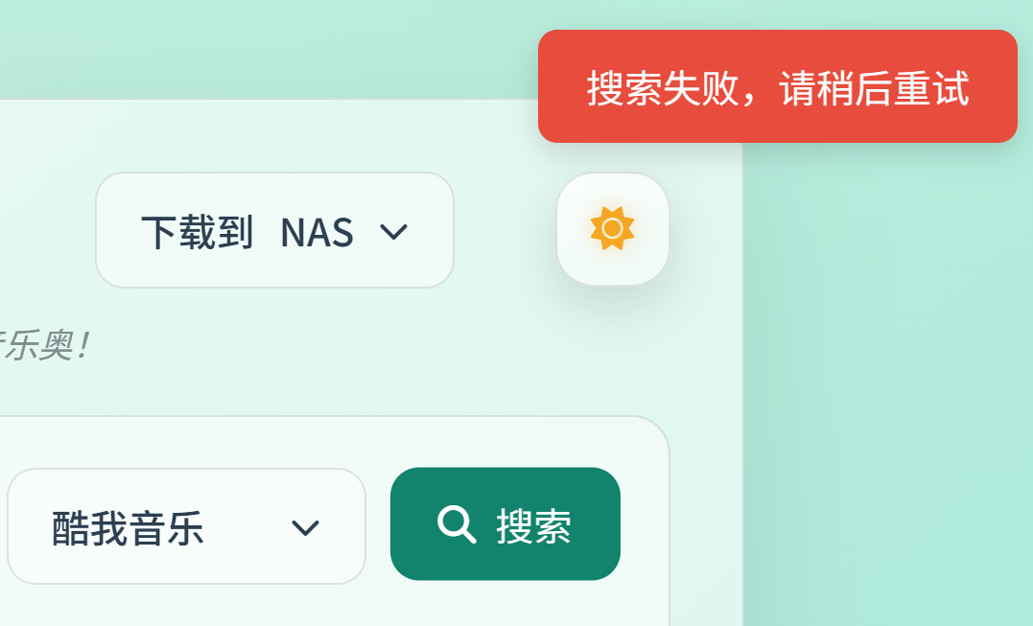Click the chevron arrow beside NAS

coord(394,232)
